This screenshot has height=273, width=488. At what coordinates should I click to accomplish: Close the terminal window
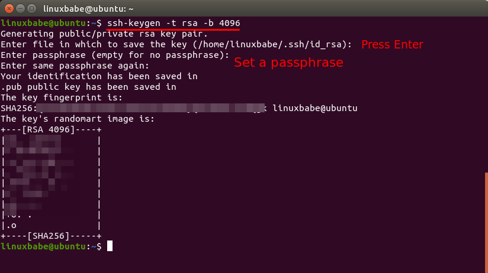(x=8, y=8)
